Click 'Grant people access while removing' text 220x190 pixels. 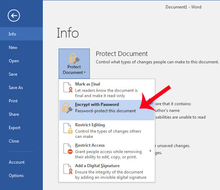(108, 152)
